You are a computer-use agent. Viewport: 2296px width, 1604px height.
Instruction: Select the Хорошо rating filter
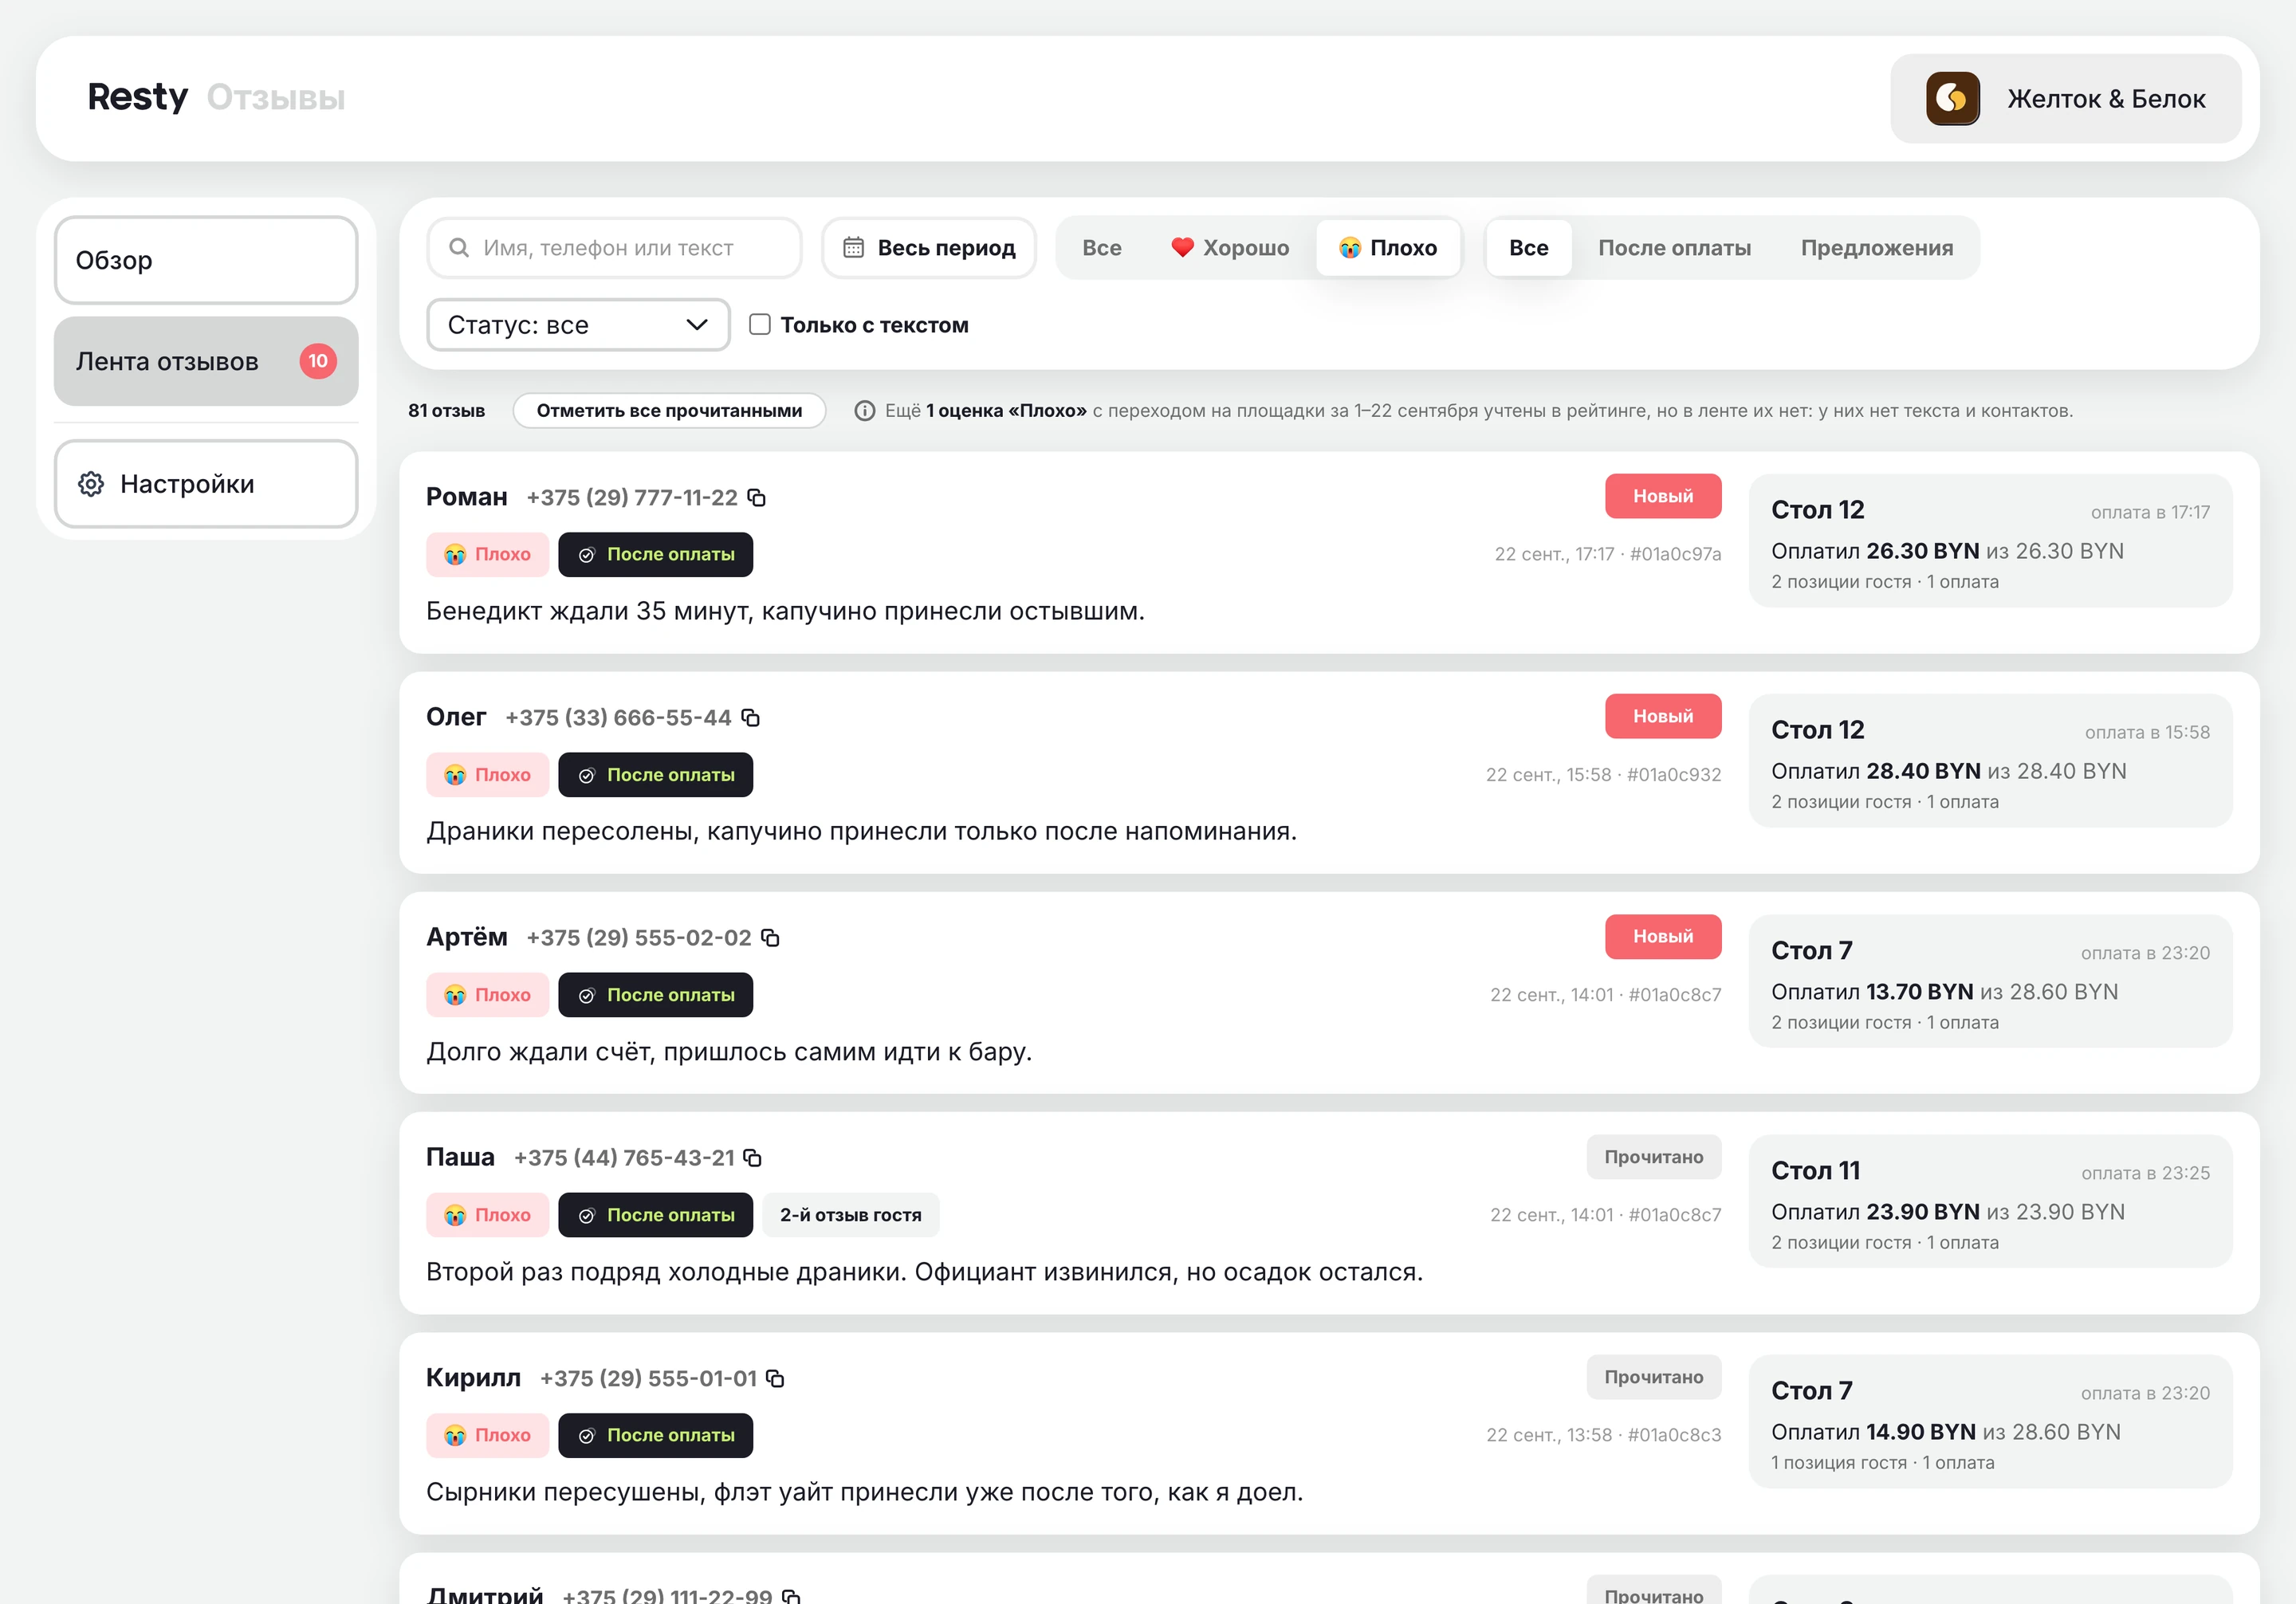(1230, 248)
